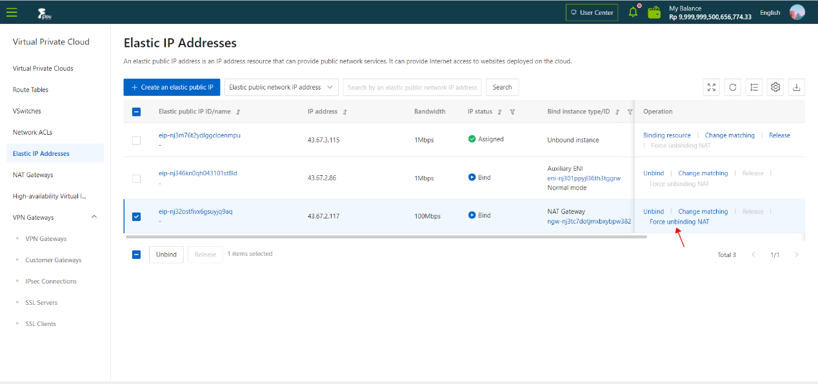
Task: Click Bind status icon for 43.67.2.86
Action: coord(472,178)
